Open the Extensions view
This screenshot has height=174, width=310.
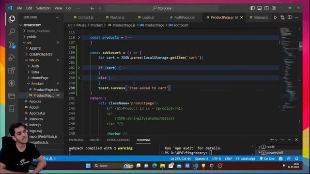[12, 70]
